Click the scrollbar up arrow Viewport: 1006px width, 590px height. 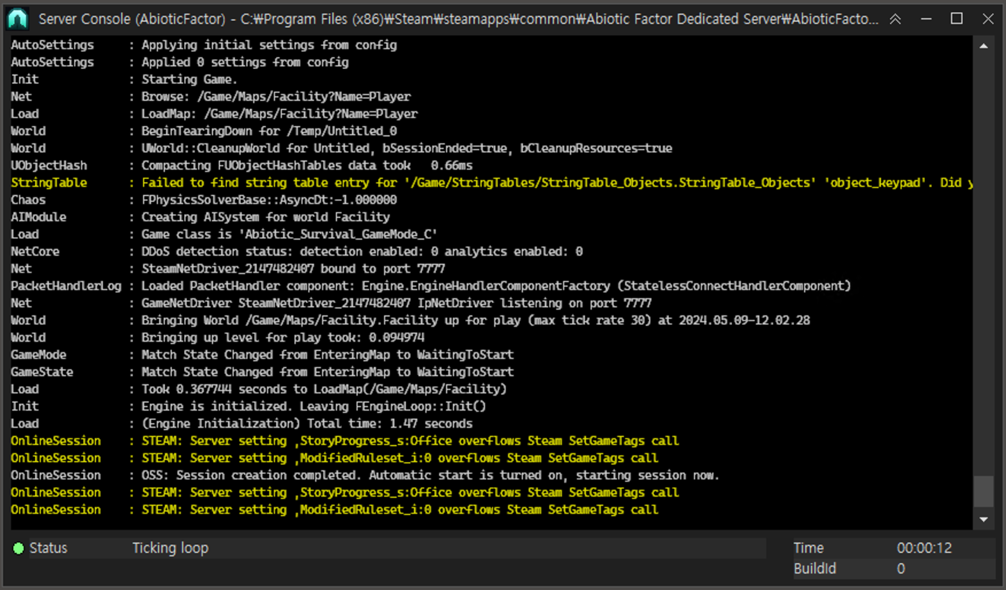point(984,46)
